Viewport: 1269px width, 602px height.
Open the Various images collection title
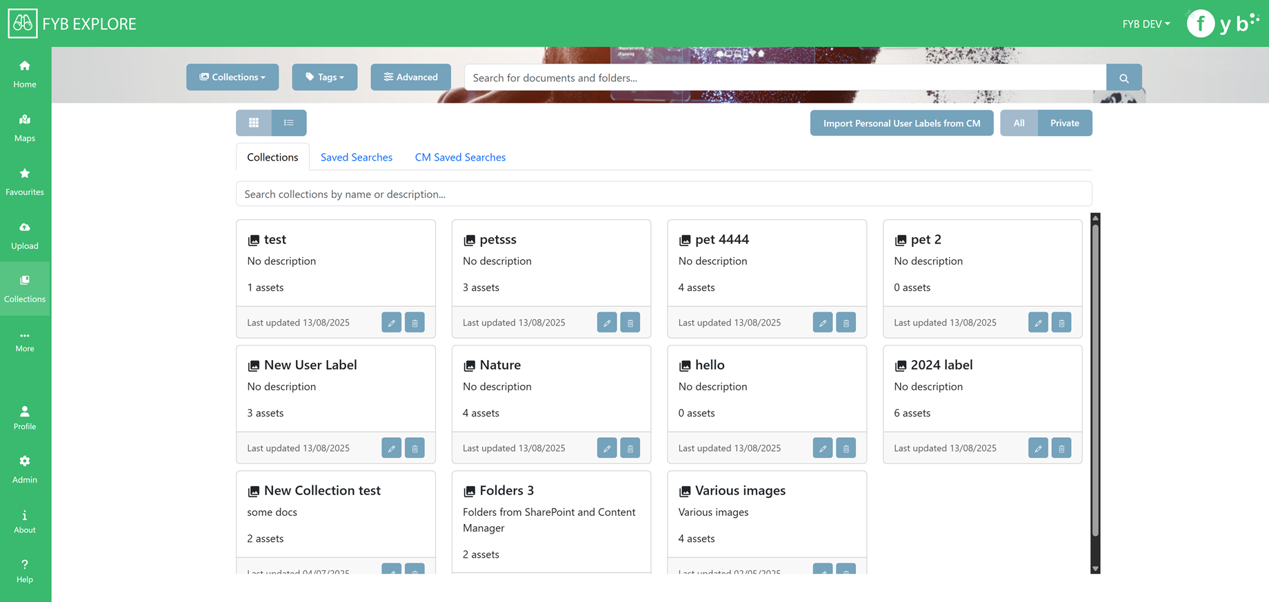tap(740, 490)
